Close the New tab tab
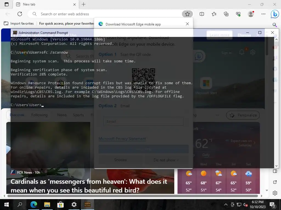 (x=75, y=4)
